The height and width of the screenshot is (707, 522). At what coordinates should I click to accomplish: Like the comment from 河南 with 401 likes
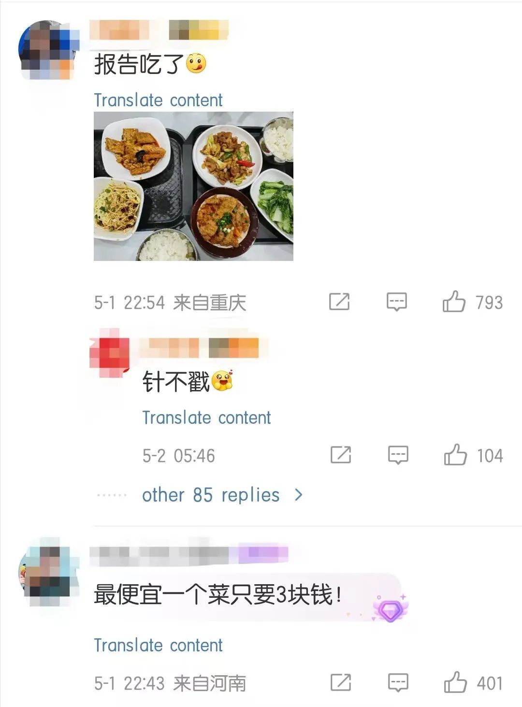click(x=455, y=683)
